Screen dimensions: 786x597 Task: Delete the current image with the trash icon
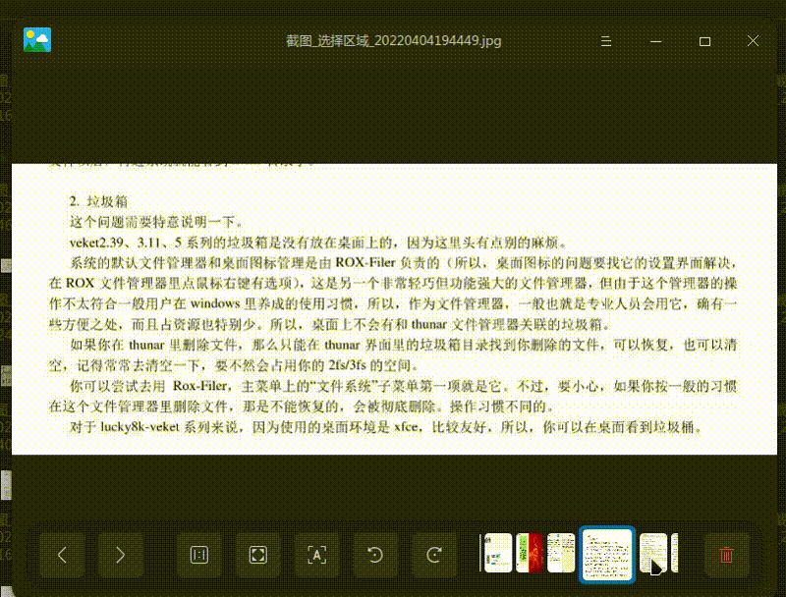(x=726, y=555)
